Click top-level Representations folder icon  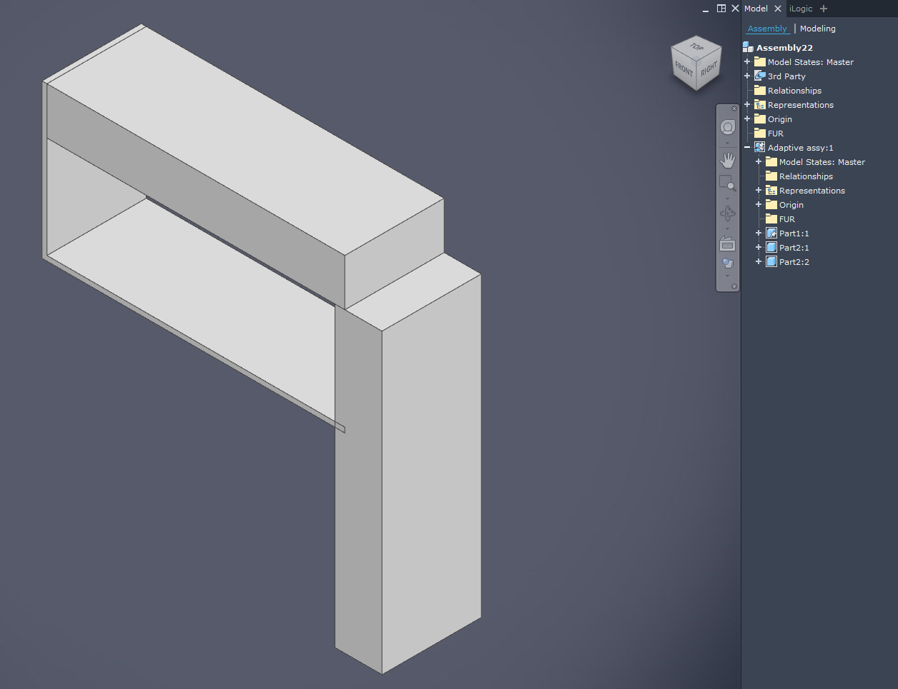760,104
